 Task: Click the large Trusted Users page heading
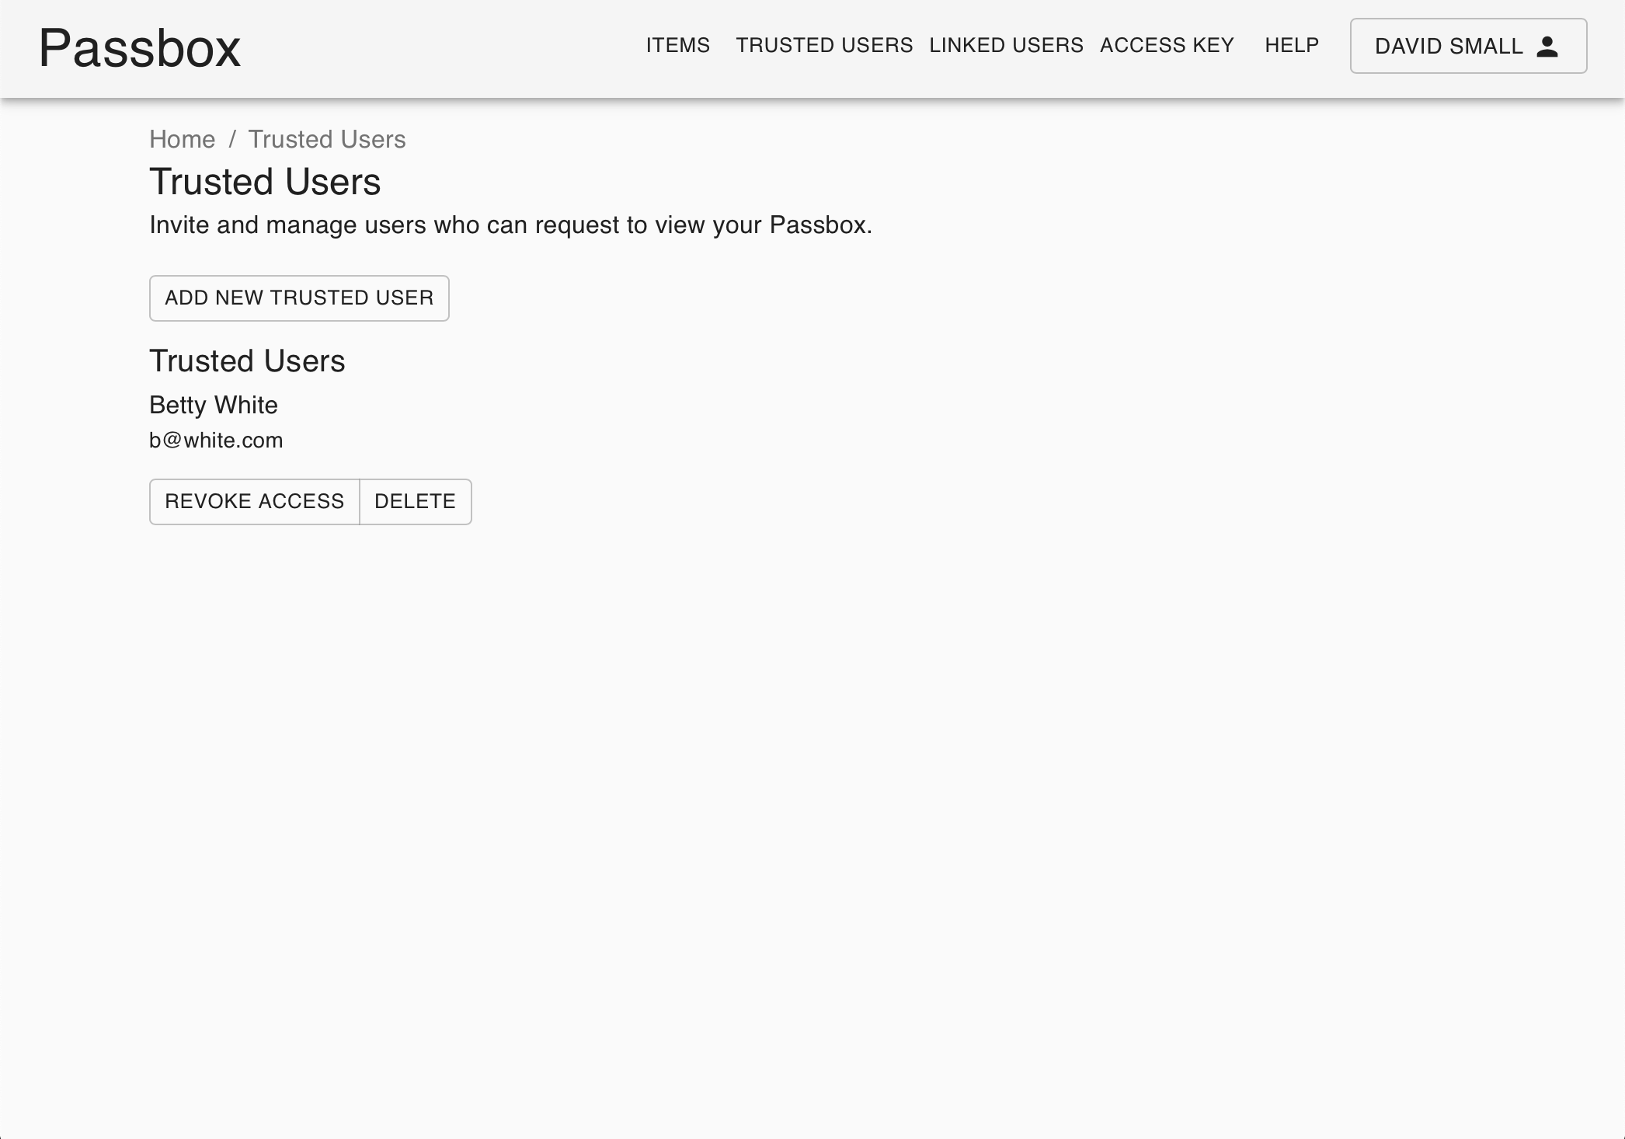pos(265,182)
